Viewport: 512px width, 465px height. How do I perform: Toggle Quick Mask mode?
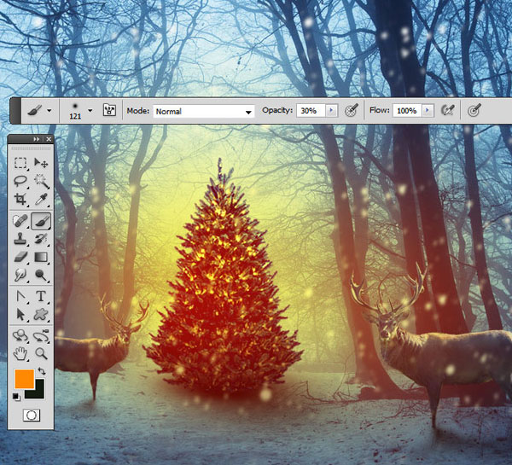click(x=32, y=415)
